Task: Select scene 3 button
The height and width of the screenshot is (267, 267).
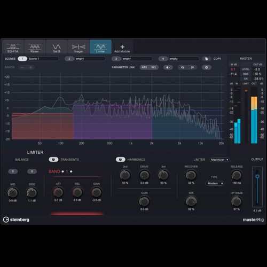Action: tap(116, 59)
